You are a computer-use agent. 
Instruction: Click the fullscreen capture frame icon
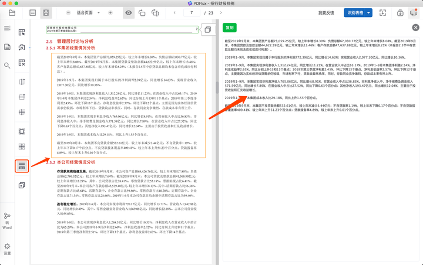383,13
